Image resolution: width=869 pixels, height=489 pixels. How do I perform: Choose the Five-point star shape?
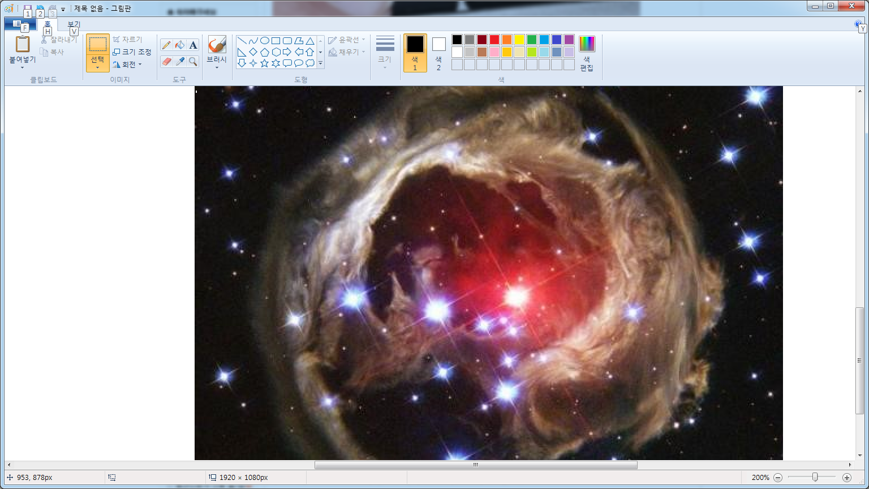tap(264, 63)
